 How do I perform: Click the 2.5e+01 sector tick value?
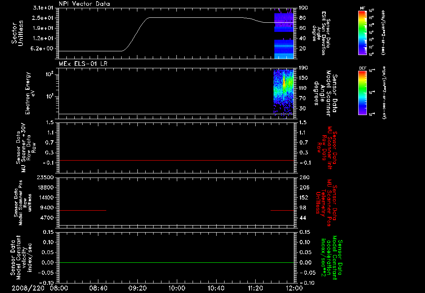point(43,18)
